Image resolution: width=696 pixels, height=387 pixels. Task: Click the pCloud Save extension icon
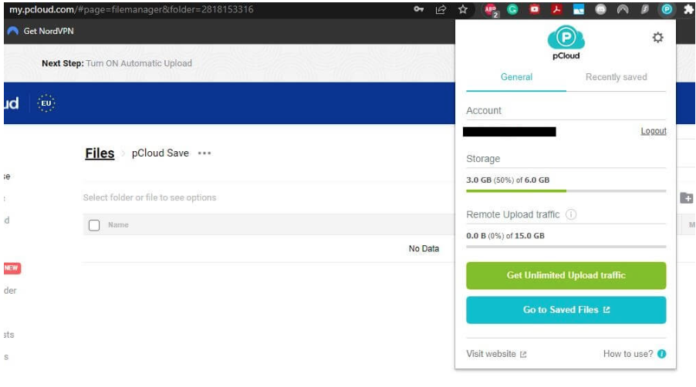point(667,9)
